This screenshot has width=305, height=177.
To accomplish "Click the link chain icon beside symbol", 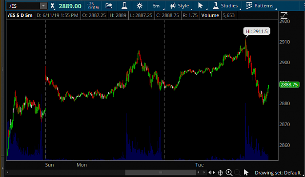I will click(53, 6).
